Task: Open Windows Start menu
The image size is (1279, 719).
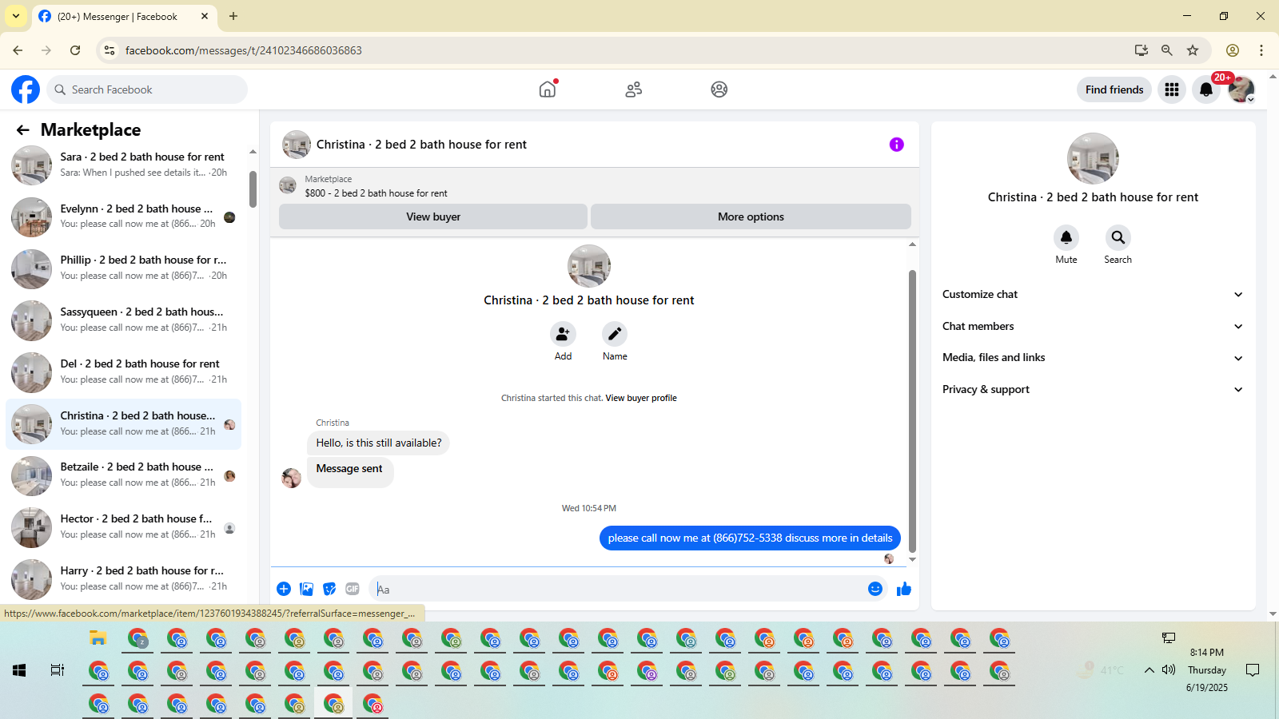Action: (x=19, y=670)
